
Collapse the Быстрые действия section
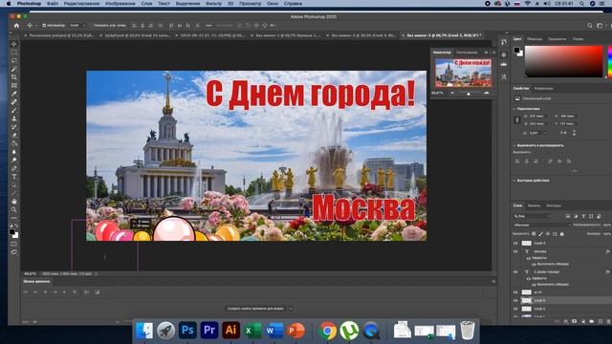point(514,181)
